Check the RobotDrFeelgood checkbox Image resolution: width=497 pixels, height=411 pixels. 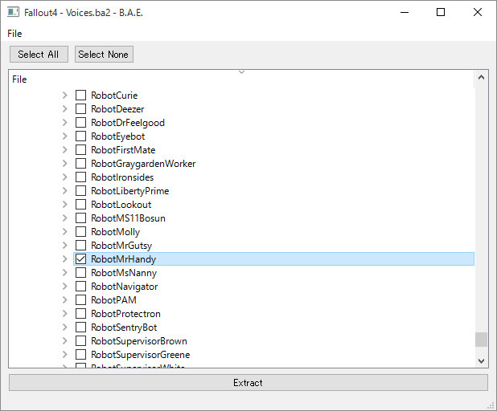pos(81,123)
